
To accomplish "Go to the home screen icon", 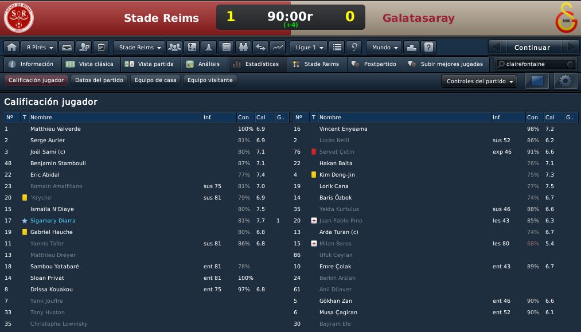I will click(x=11, y=48).
